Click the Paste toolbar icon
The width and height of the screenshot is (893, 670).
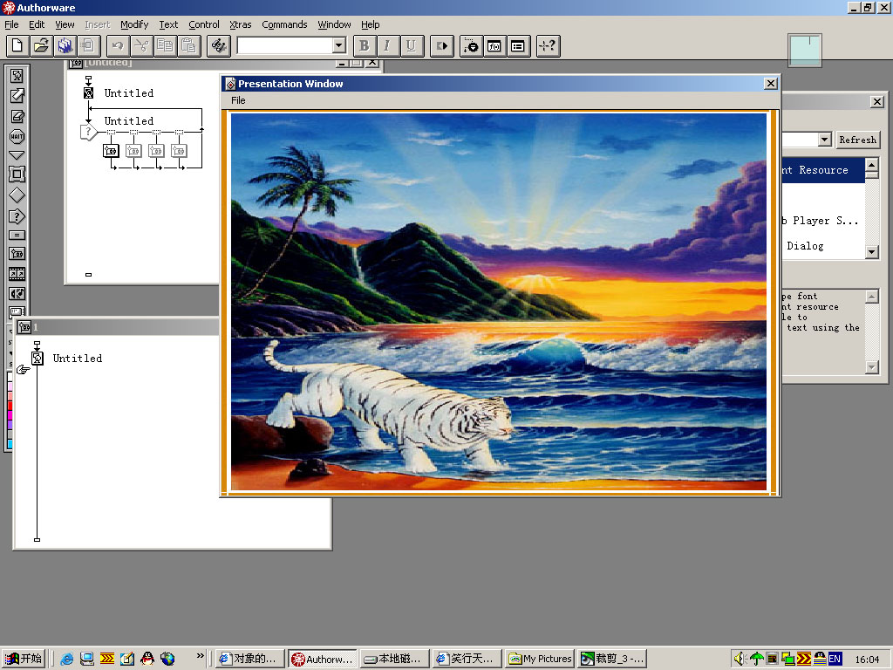(189, 46)
